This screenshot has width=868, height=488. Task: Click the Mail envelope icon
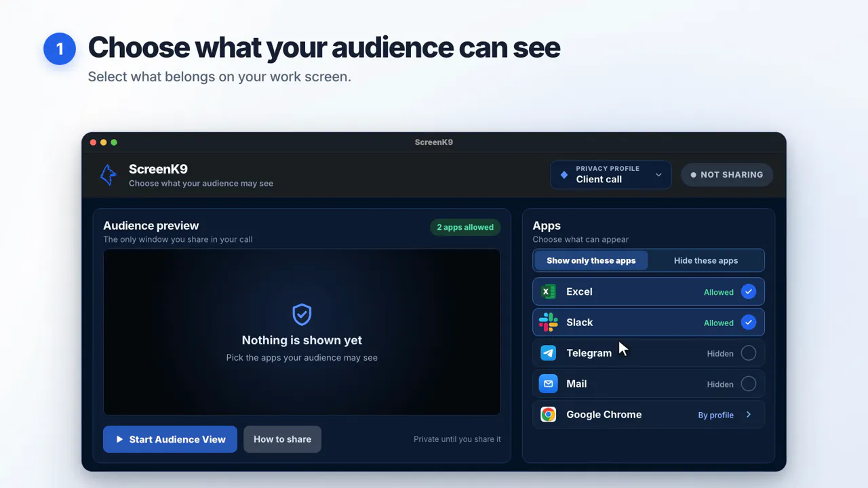coord(548,384)
